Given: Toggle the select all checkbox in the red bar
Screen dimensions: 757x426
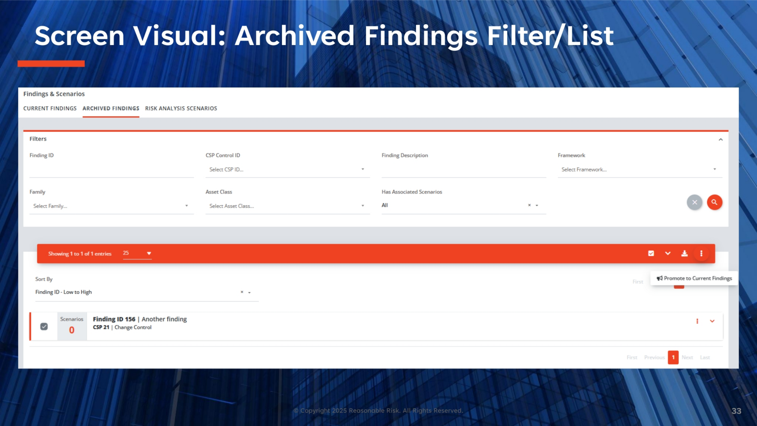Looking at the screenshot, I should pyautogui.click(x=651, y=253).
